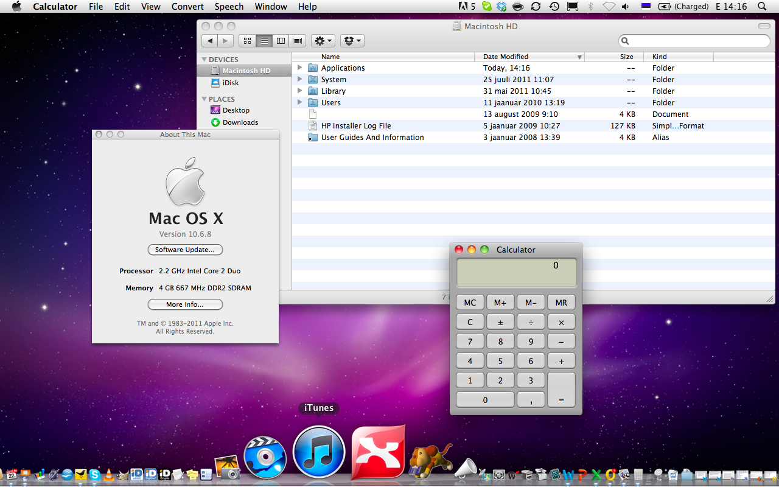The image size is (779, 487).
Task: Collapse the DEVICES sidebar section
Action: click(204, 60)
